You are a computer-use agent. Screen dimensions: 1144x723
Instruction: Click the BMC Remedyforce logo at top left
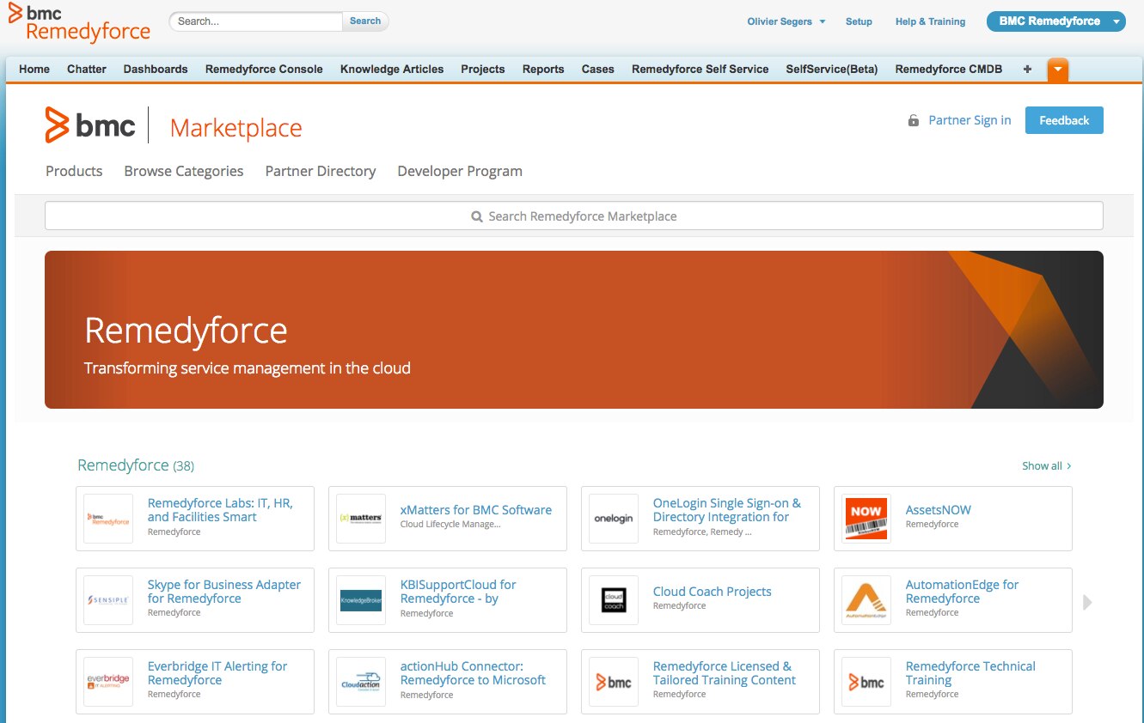[x=79, y=23]
